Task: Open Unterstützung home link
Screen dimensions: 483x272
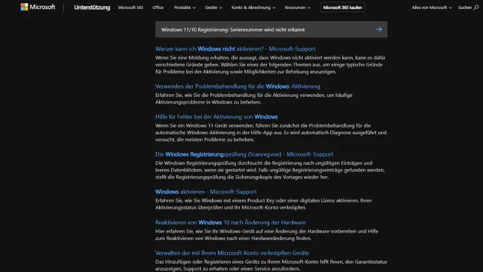Action: pos(92,7)
